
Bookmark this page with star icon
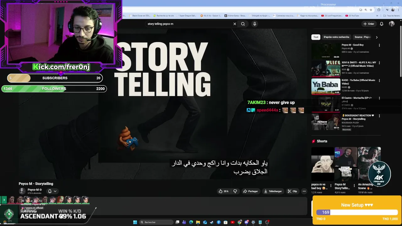[371, 10]
